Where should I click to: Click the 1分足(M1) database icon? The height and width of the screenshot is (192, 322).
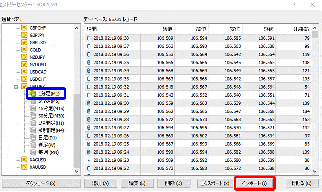click(33, 94)
